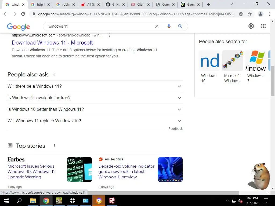The image size is (275, 206).
Task: Click the vertical page scrollbar thumb
Action: pyautogui.click(x=273, y=81)
